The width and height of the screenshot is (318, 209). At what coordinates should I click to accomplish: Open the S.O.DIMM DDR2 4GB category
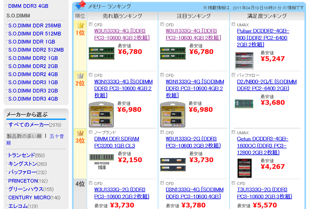[33, 75]
